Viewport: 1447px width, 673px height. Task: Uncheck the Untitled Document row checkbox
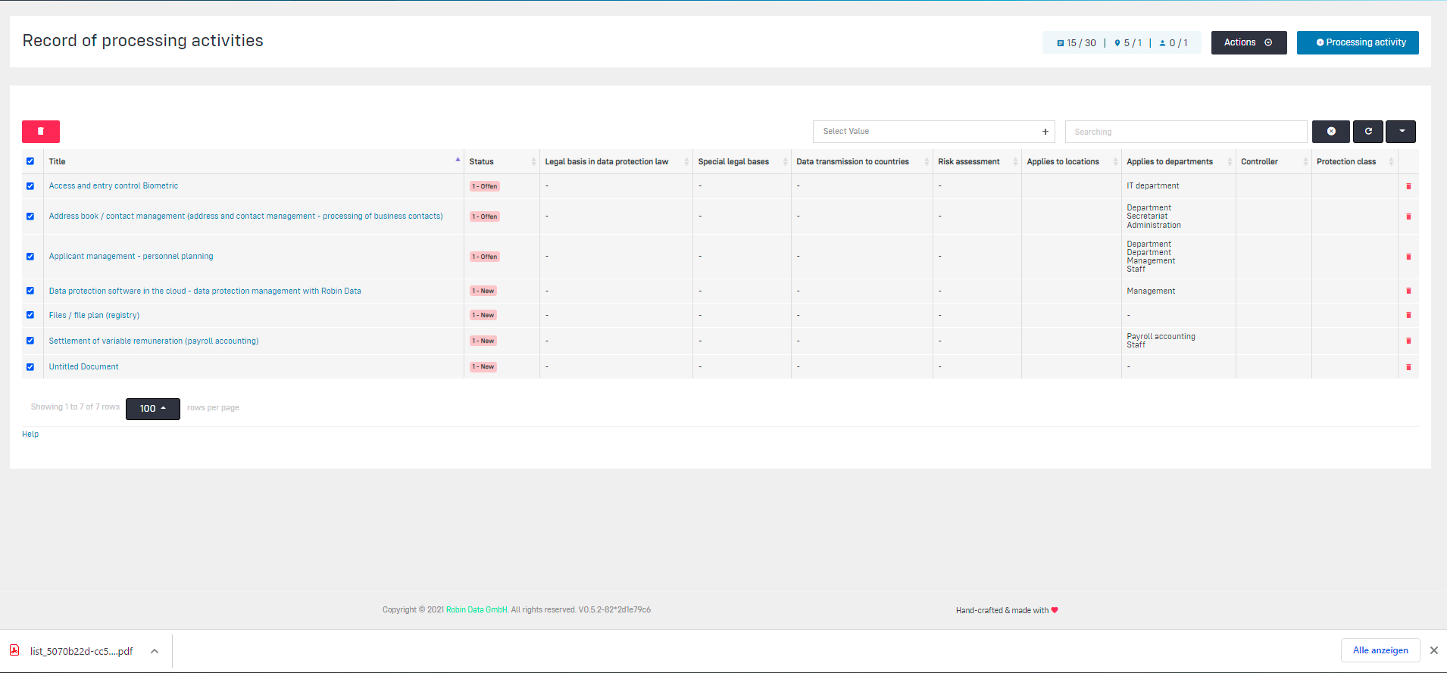pos(30,367)
